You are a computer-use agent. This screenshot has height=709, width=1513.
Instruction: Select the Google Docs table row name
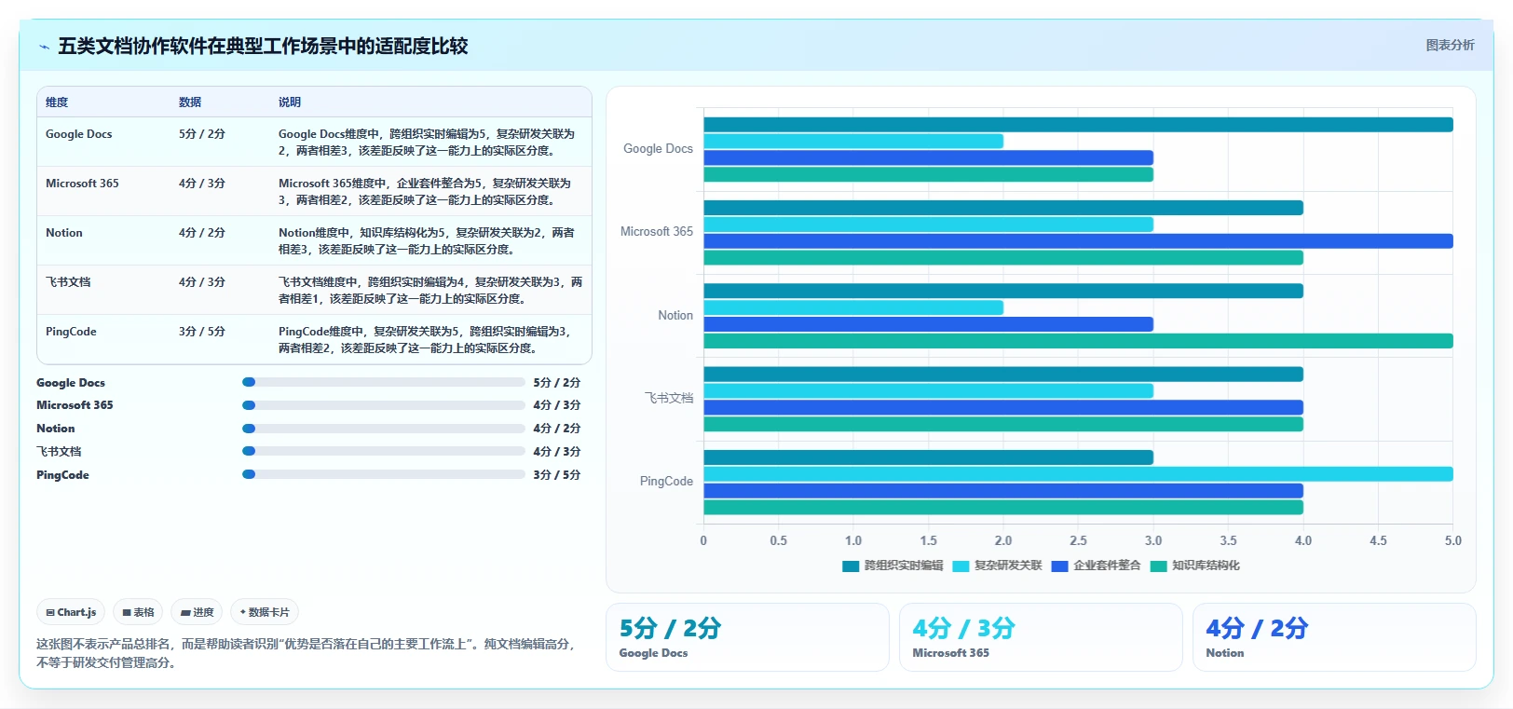pyautogui.click(x=79, y=134)
